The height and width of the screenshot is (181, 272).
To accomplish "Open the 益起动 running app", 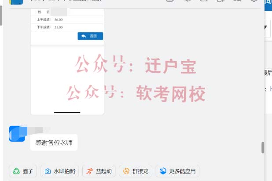I will pos(99,171).
